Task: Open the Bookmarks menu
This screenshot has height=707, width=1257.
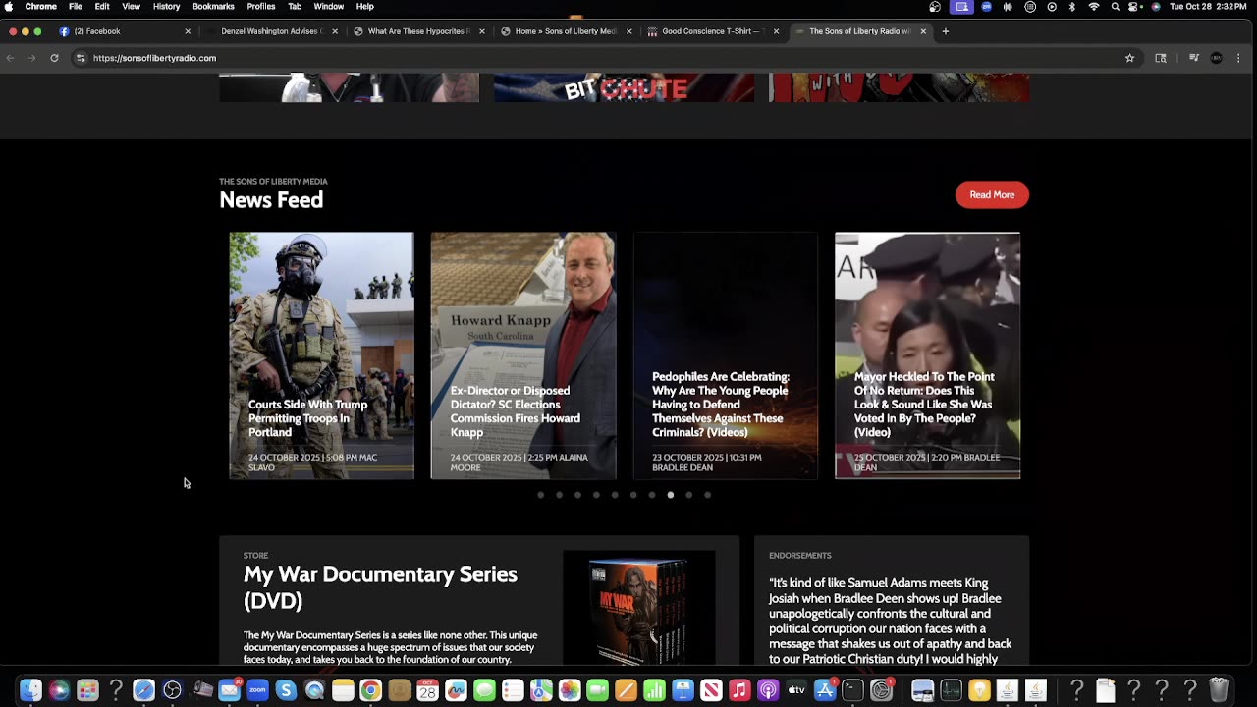Action: pos(213,7)
